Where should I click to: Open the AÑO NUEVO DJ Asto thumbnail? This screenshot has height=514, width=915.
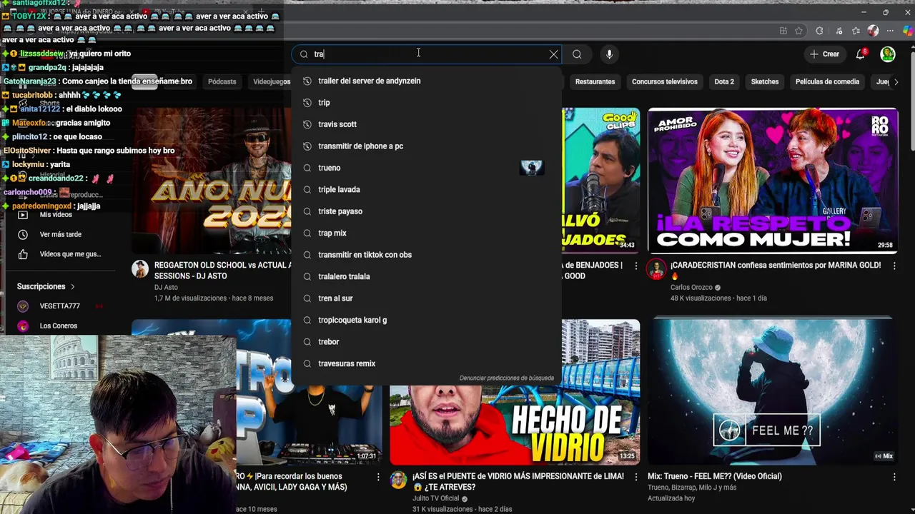click(212, 181)
